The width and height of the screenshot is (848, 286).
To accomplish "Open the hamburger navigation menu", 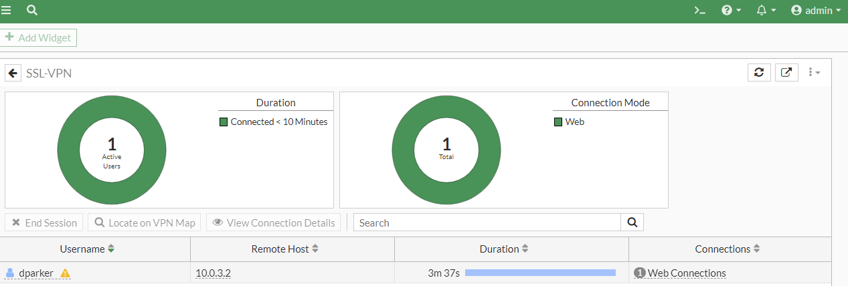I will point(6,10).
